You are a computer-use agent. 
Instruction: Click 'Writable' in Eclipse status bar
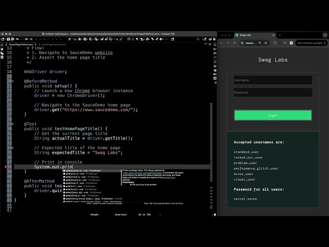95,215
